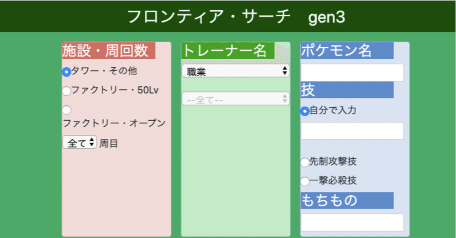Pick the 先制攻撃技 radio option
The height and width of the screenshot is (238, 456).
(x=305, y=163)
